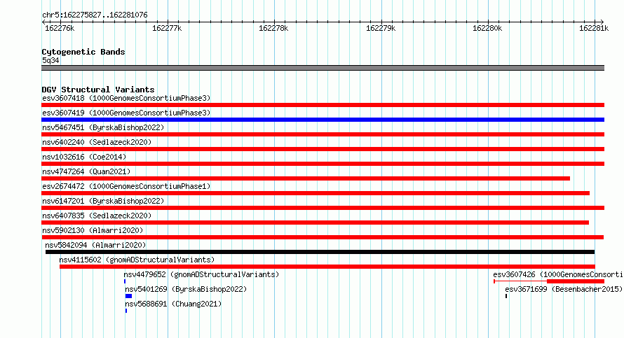The image size is (624, 338).
Task: Click esv3607419 (1000GenomesConsortiumPhase3) label
Action: click(126, 113)
